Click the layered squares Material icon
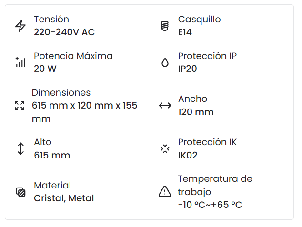 point(20,192)
